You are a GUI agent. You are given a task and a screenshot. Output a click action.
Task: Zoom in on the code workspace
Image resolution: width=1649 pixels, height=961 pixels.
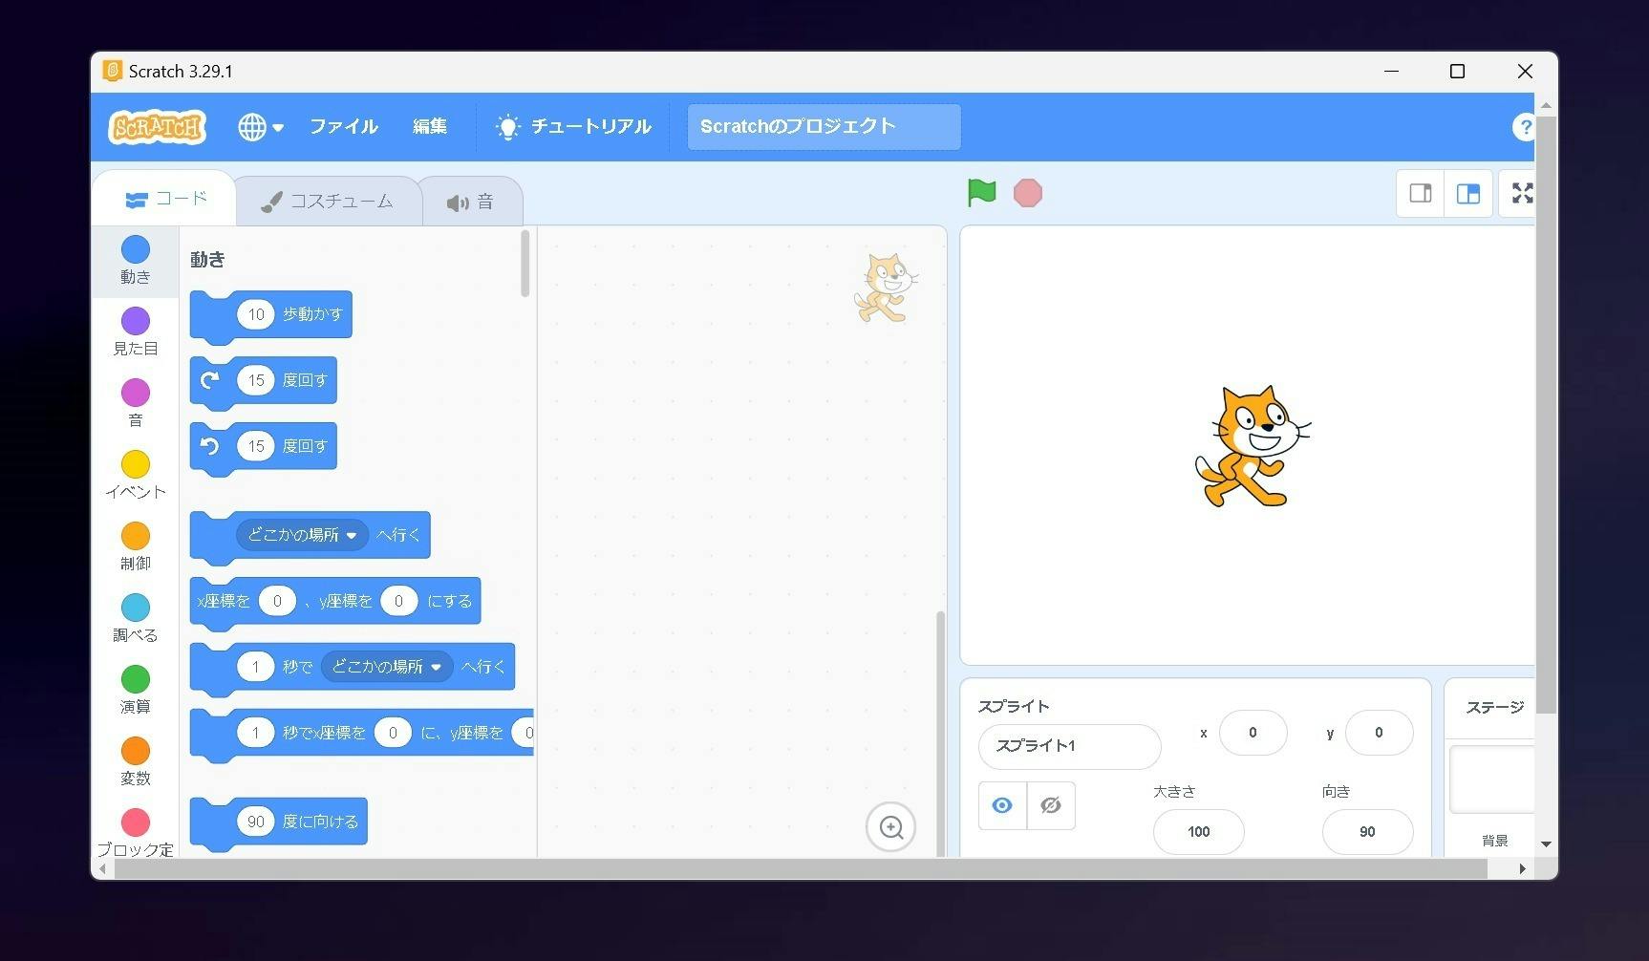click(x=890, y=827)
